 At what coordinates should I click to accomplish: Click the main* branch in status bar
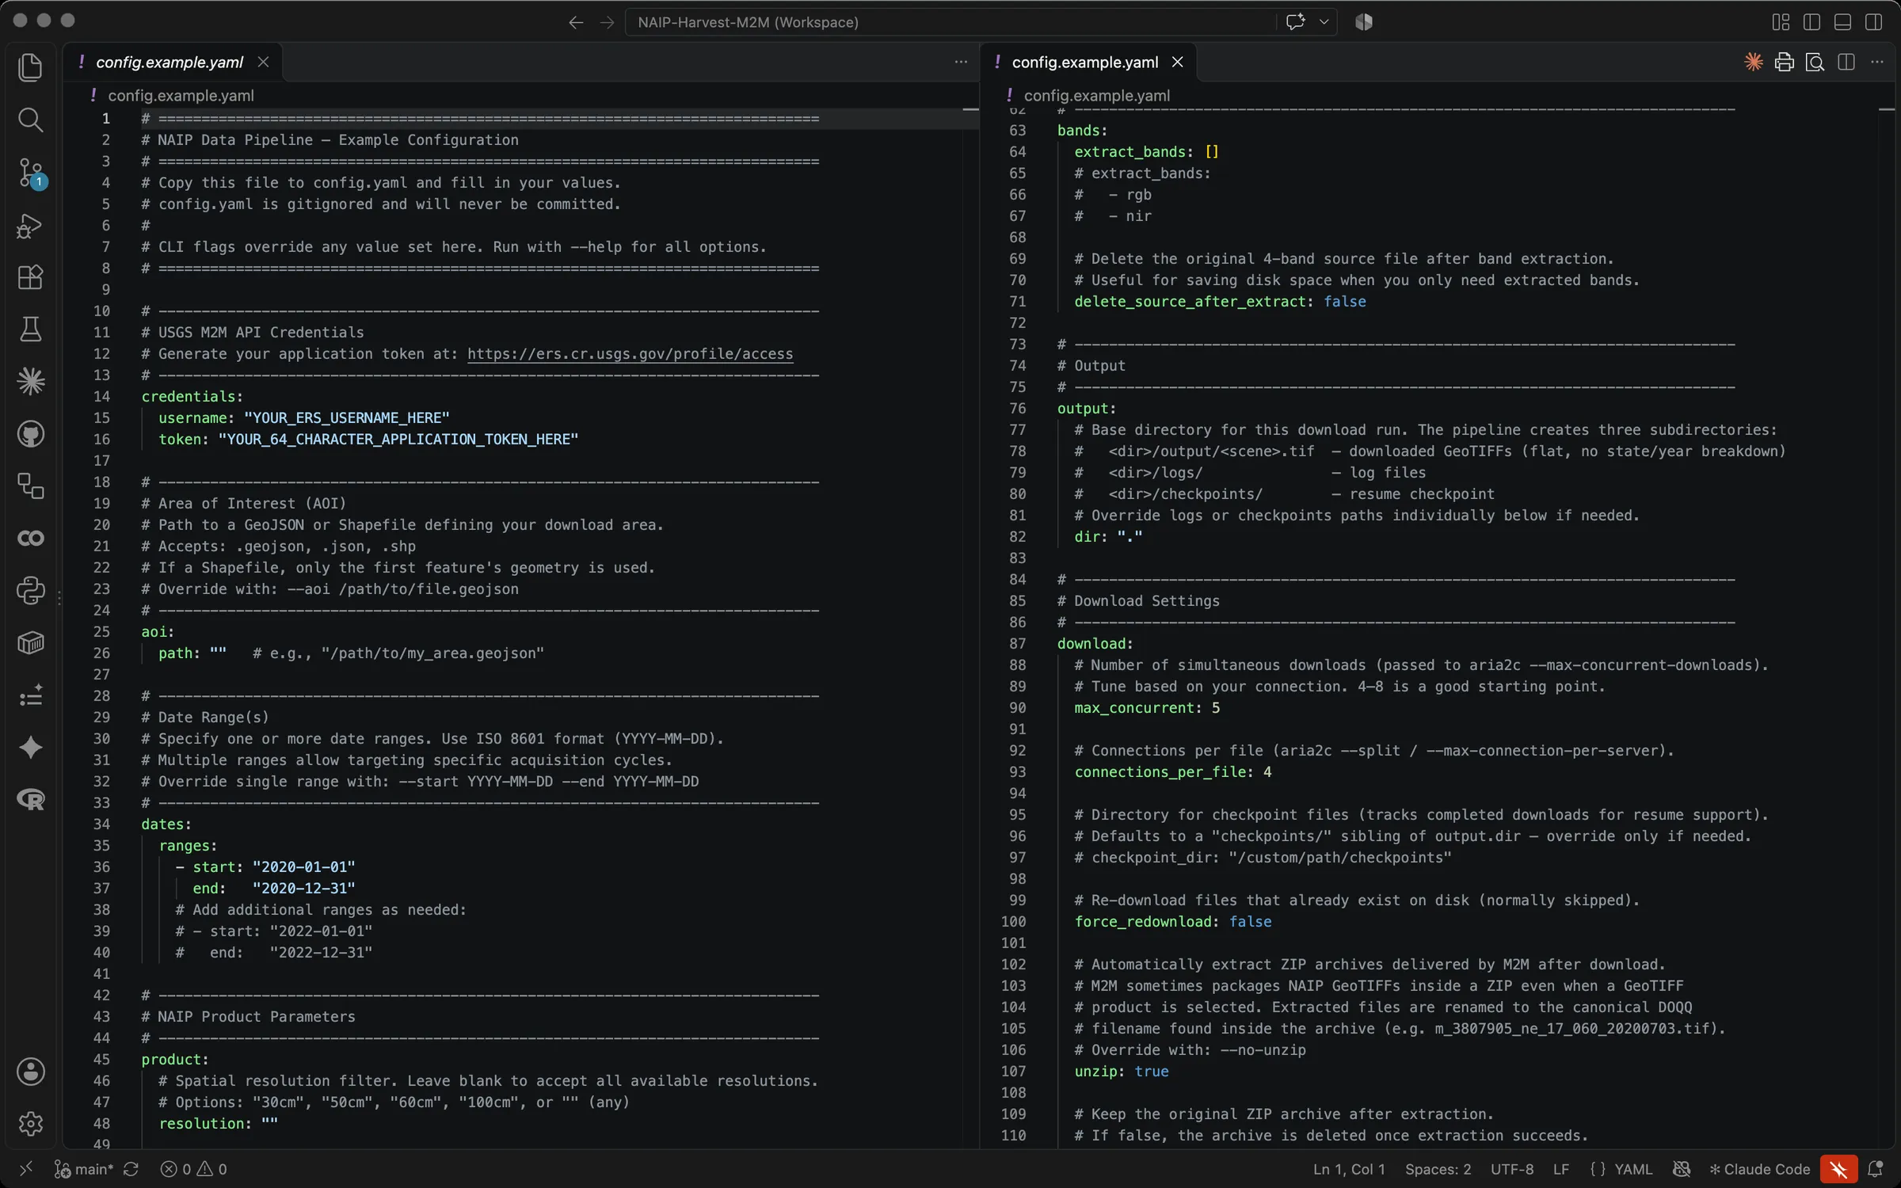click(x=84, y=1169)
